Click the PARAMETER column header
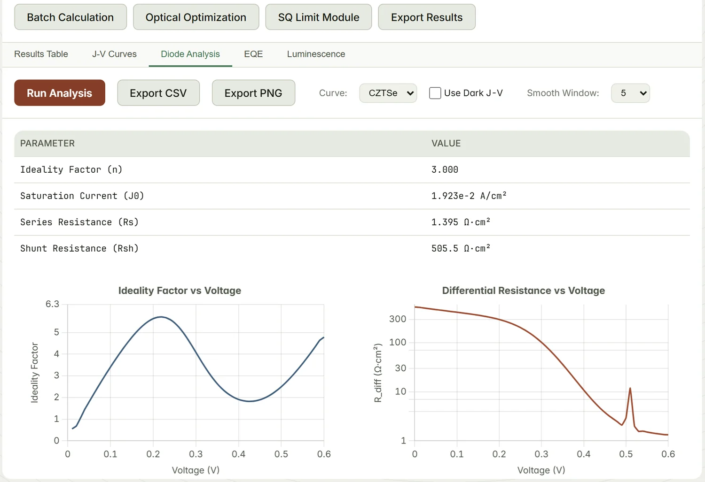The height and width of the screenshot is (482, 705). tap(47, 143)
